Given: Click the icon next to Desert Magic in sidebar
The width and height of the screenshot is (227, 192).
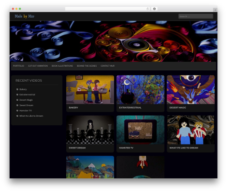Looking at the screenshot, I should [17, 100].
